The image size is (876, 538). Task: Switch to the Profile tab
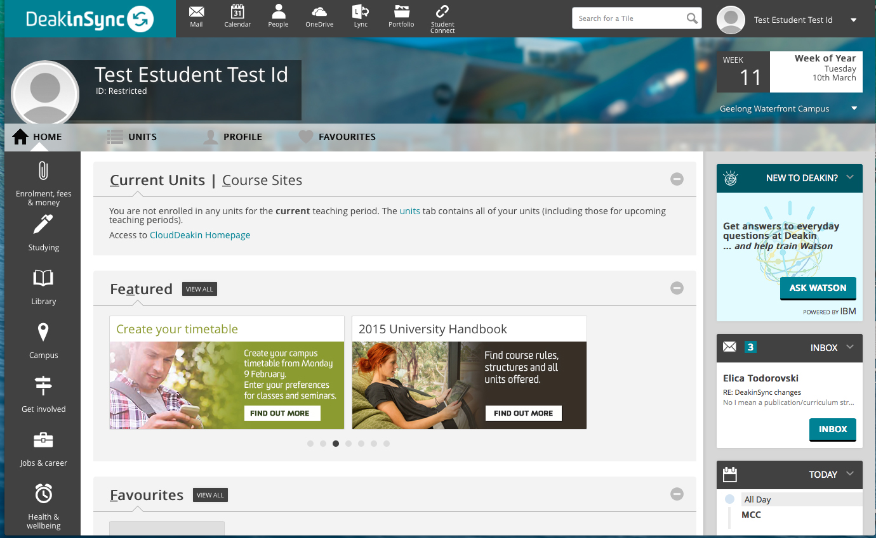232,137
